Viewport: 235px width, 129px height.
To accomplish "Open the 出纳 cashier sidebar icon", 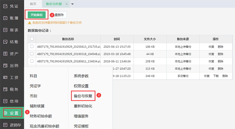I will coord(5,66).
